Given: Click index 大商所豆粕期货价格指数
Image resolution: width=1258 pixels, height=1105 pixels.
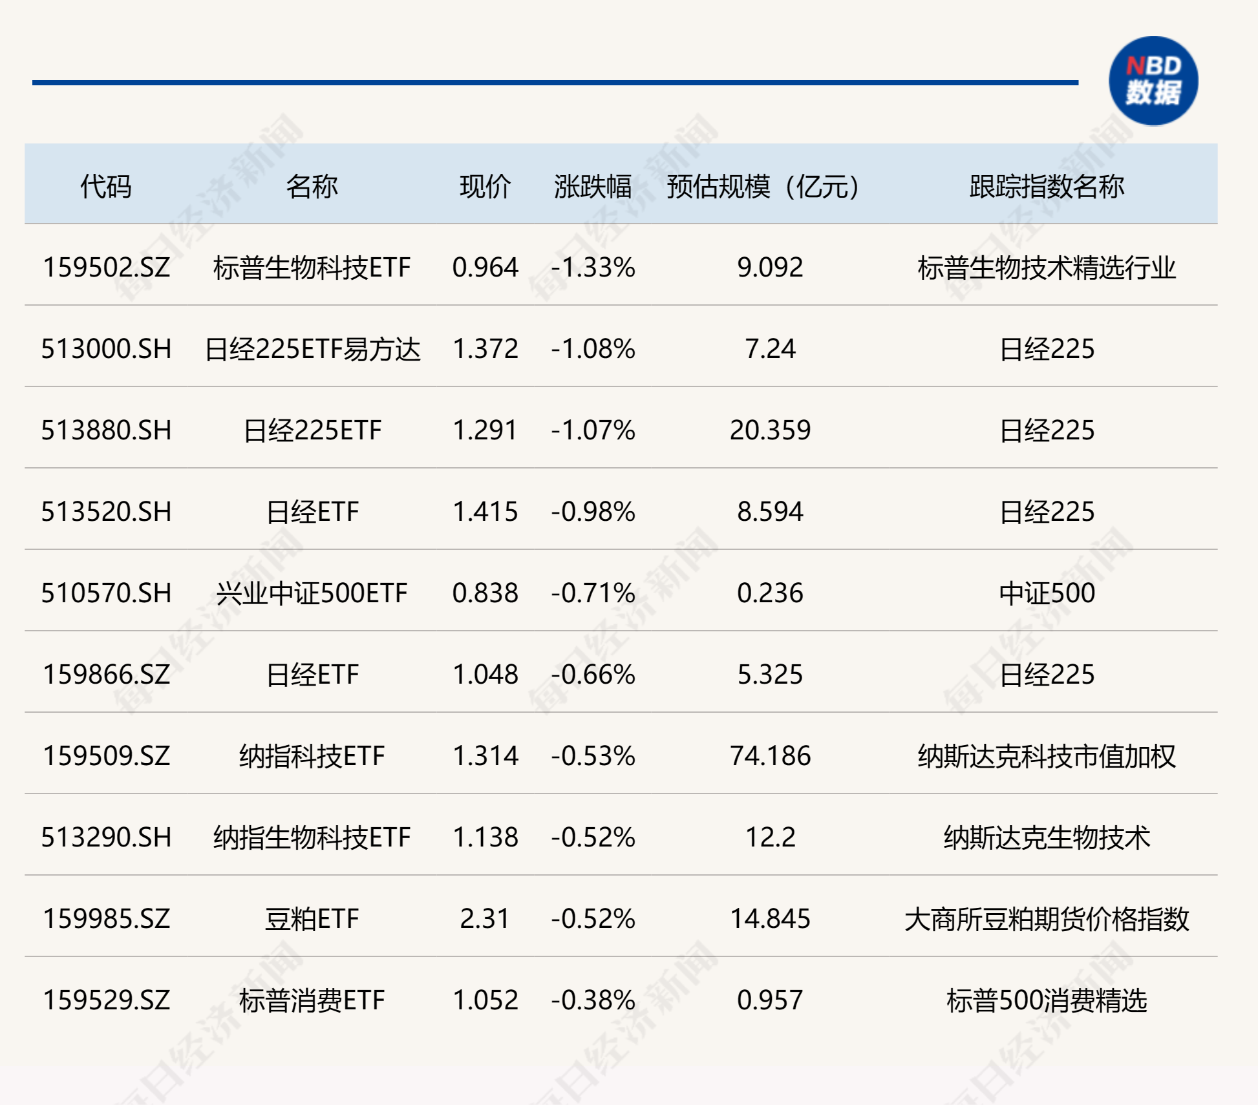Looking at the screenshot, I should point(1047,919).
